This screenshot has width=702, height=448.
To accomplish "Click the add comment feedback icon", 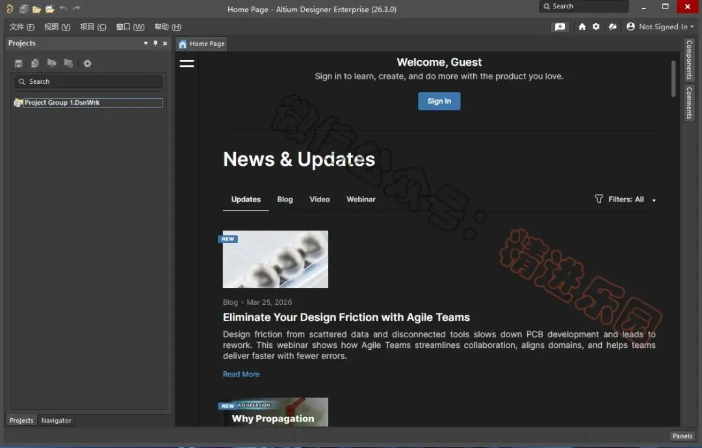I will pyautogui.click(x=560, y=27).
